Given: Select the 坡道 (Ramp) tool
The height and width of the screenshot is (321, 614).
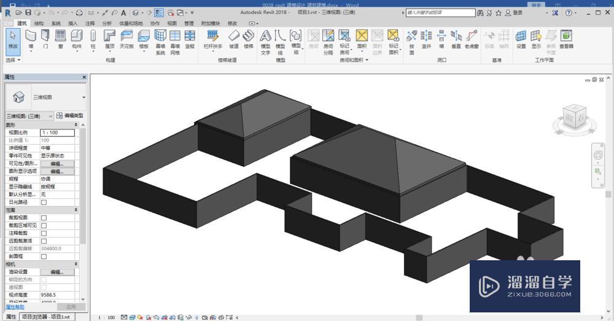Looking at the screenshot, I should point(234,39).
